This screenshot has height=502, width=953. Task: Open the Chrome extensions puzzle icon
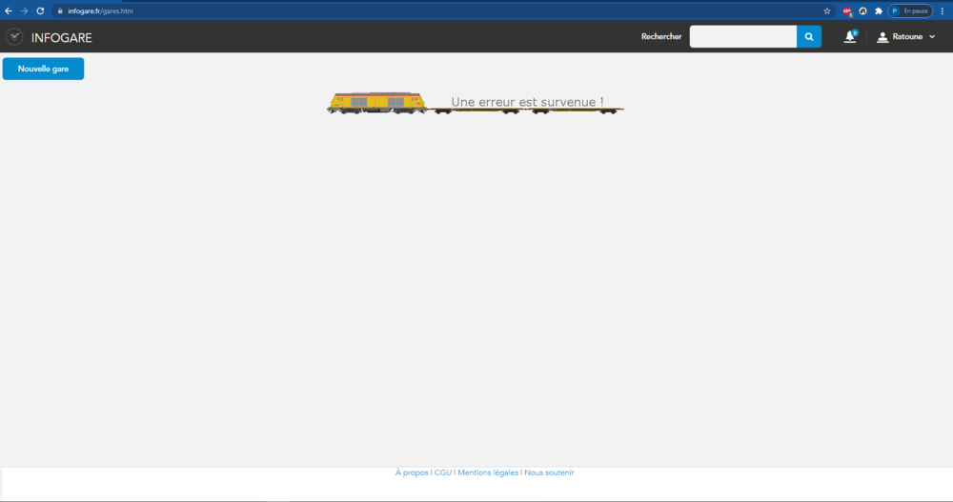click(878, 10)
